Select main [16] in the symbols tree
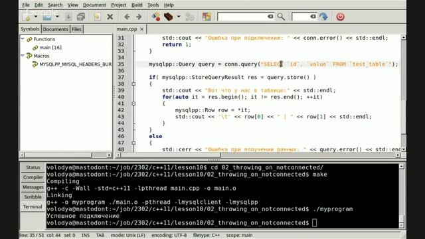425x239 pixels. point(50,47)
